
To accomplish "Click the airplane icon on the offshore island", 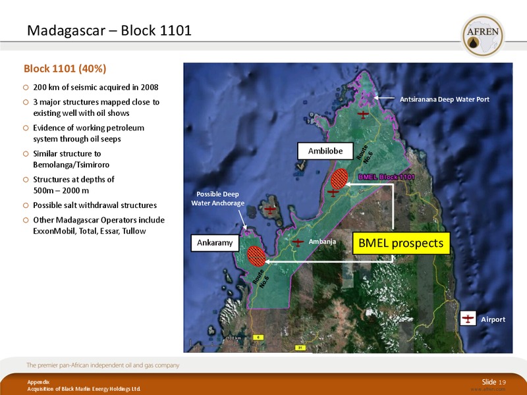I will click(x=270, y=210).
